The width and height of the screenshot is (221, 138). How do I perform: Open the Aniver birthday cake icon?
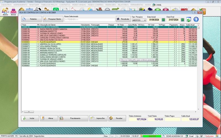[x=14, y=12]
